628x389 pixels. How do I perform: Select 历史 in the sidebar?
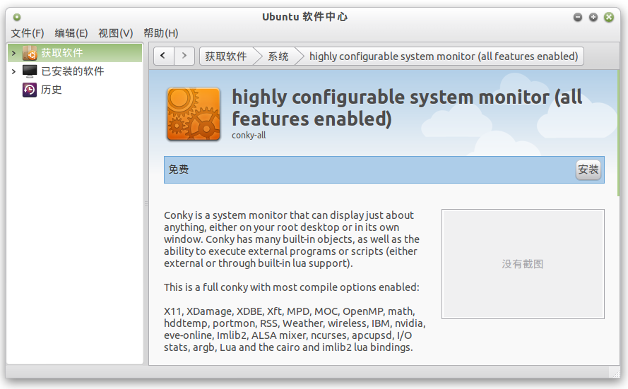(52, 90)
